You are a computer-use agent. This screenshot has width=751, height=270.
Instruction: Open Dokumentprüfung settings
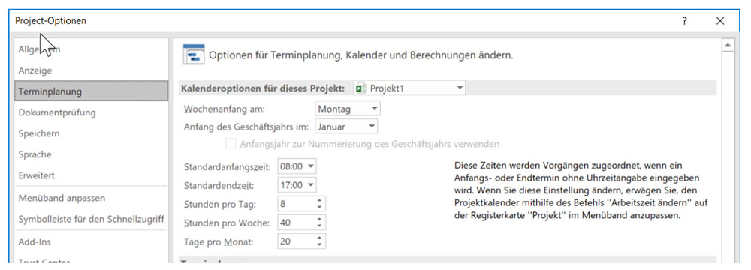[91, 112]
